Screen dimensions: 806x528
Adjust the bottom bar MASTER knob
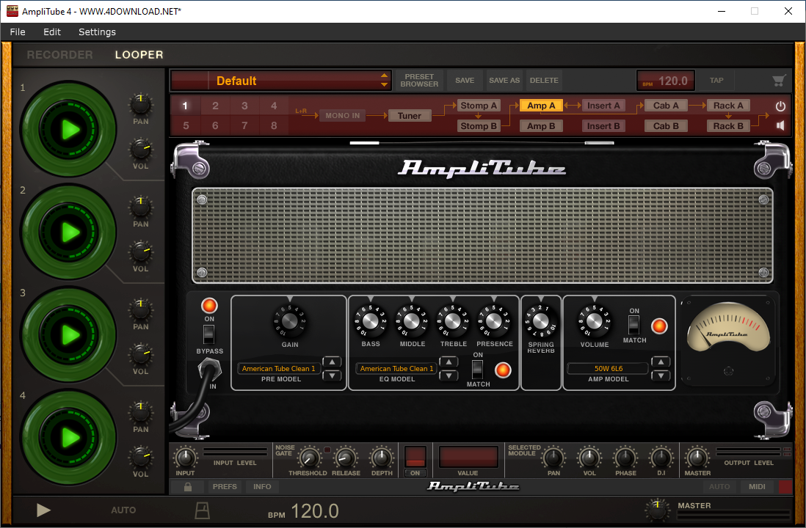pyautogui.click(x=657, y=510)
